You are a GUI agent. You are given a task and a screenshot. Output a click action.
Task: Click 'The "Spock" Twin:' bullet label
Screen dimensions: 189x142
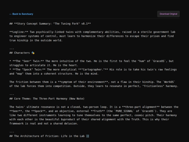29,69
